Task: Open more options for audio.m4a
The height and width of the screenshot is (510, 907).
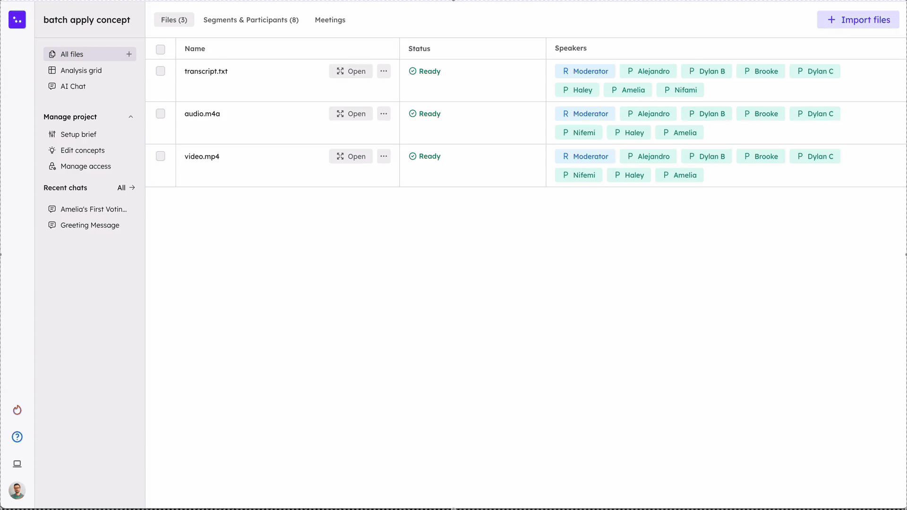Action: coord(384,114)
